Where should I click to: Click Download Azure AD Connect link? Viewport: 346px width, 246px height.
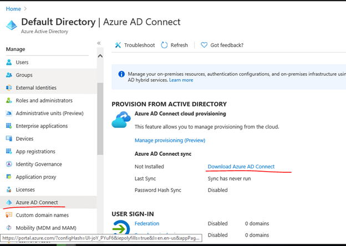pyautogui.click(x=241, y=167)
